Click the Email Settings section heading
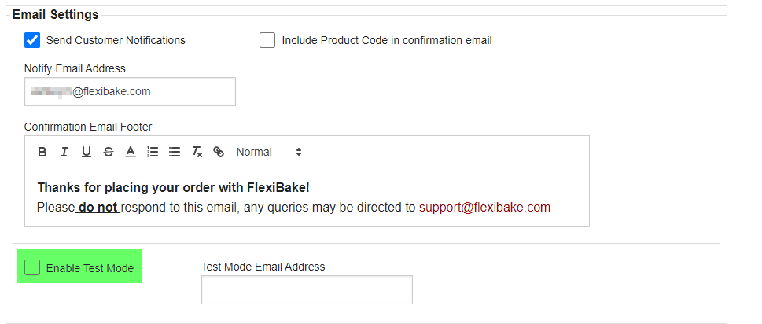This screenshot has width=762, height=324. pyautogui.click(x=55, y=15)
